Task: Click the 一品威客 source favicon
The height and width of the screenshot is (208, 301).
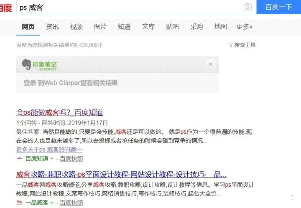Action: [19, 203]
